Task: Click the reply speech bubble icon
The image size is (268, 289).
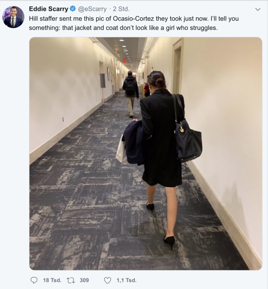Action: coord(34,280)
